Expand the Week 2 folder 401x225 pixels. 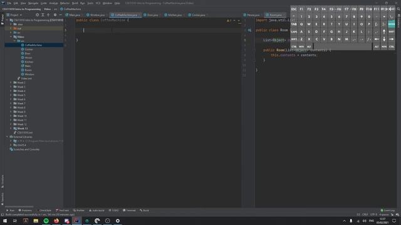(x=11, y=82)
